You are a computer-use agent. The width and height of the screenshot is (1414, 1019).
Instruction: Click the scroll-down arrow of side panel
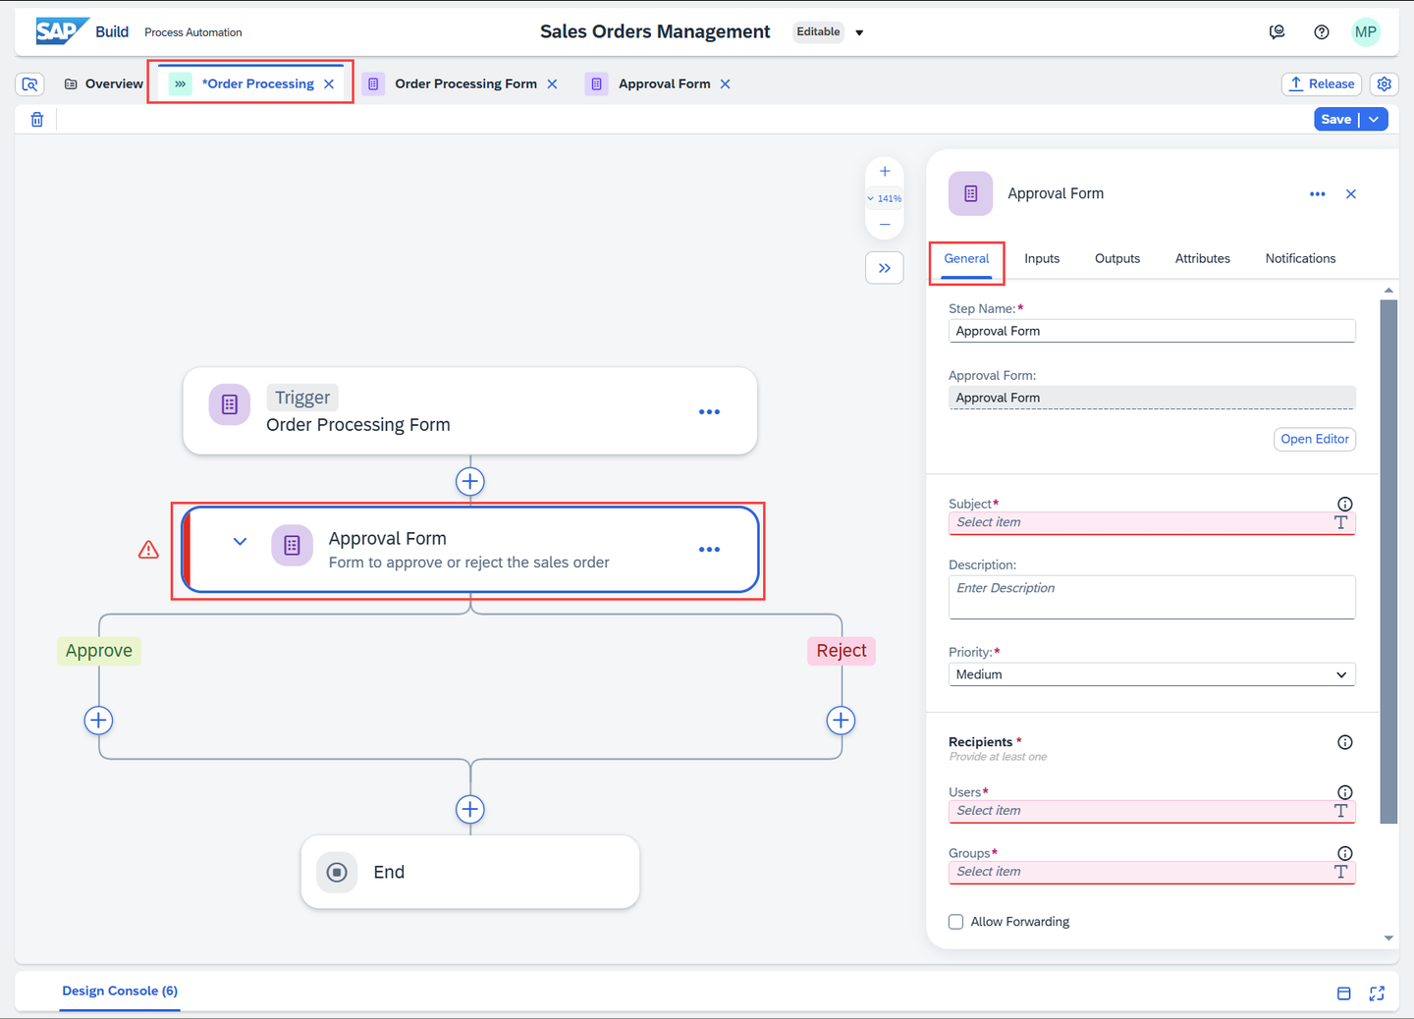pyautogui.click(x=1388, y=939)
